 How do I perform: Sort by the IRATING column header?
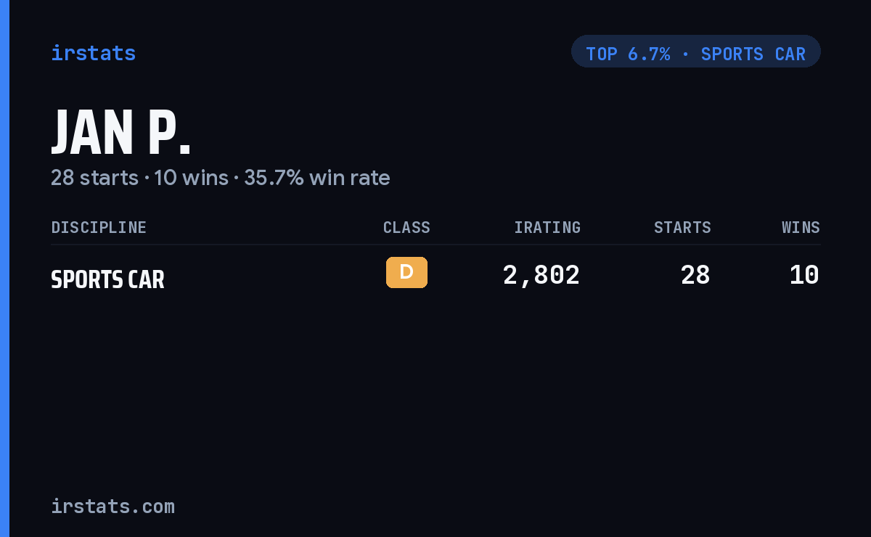click(x=547, y=227)
